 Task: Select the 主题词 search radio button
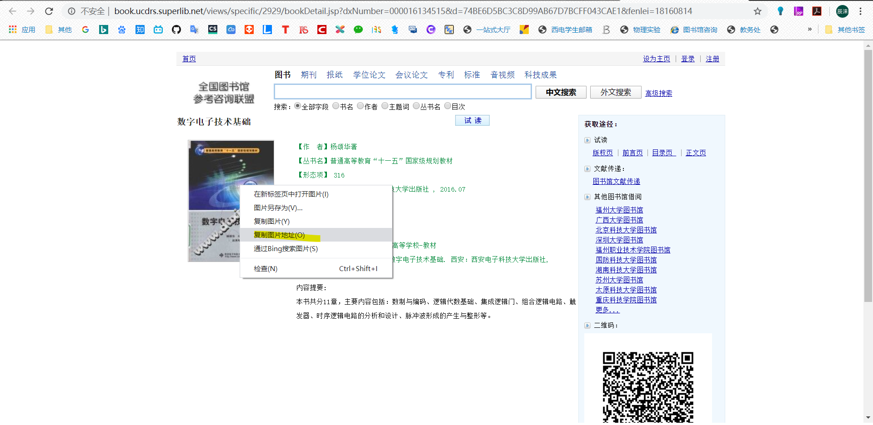pos(385,106)
